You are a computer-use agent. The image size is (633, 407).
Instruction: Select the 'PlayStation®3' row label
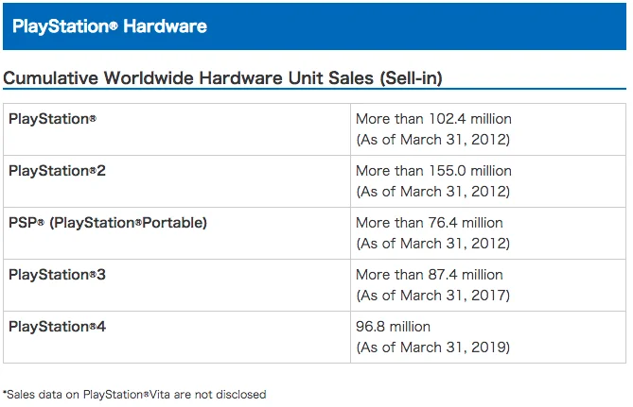pos(58,275)
